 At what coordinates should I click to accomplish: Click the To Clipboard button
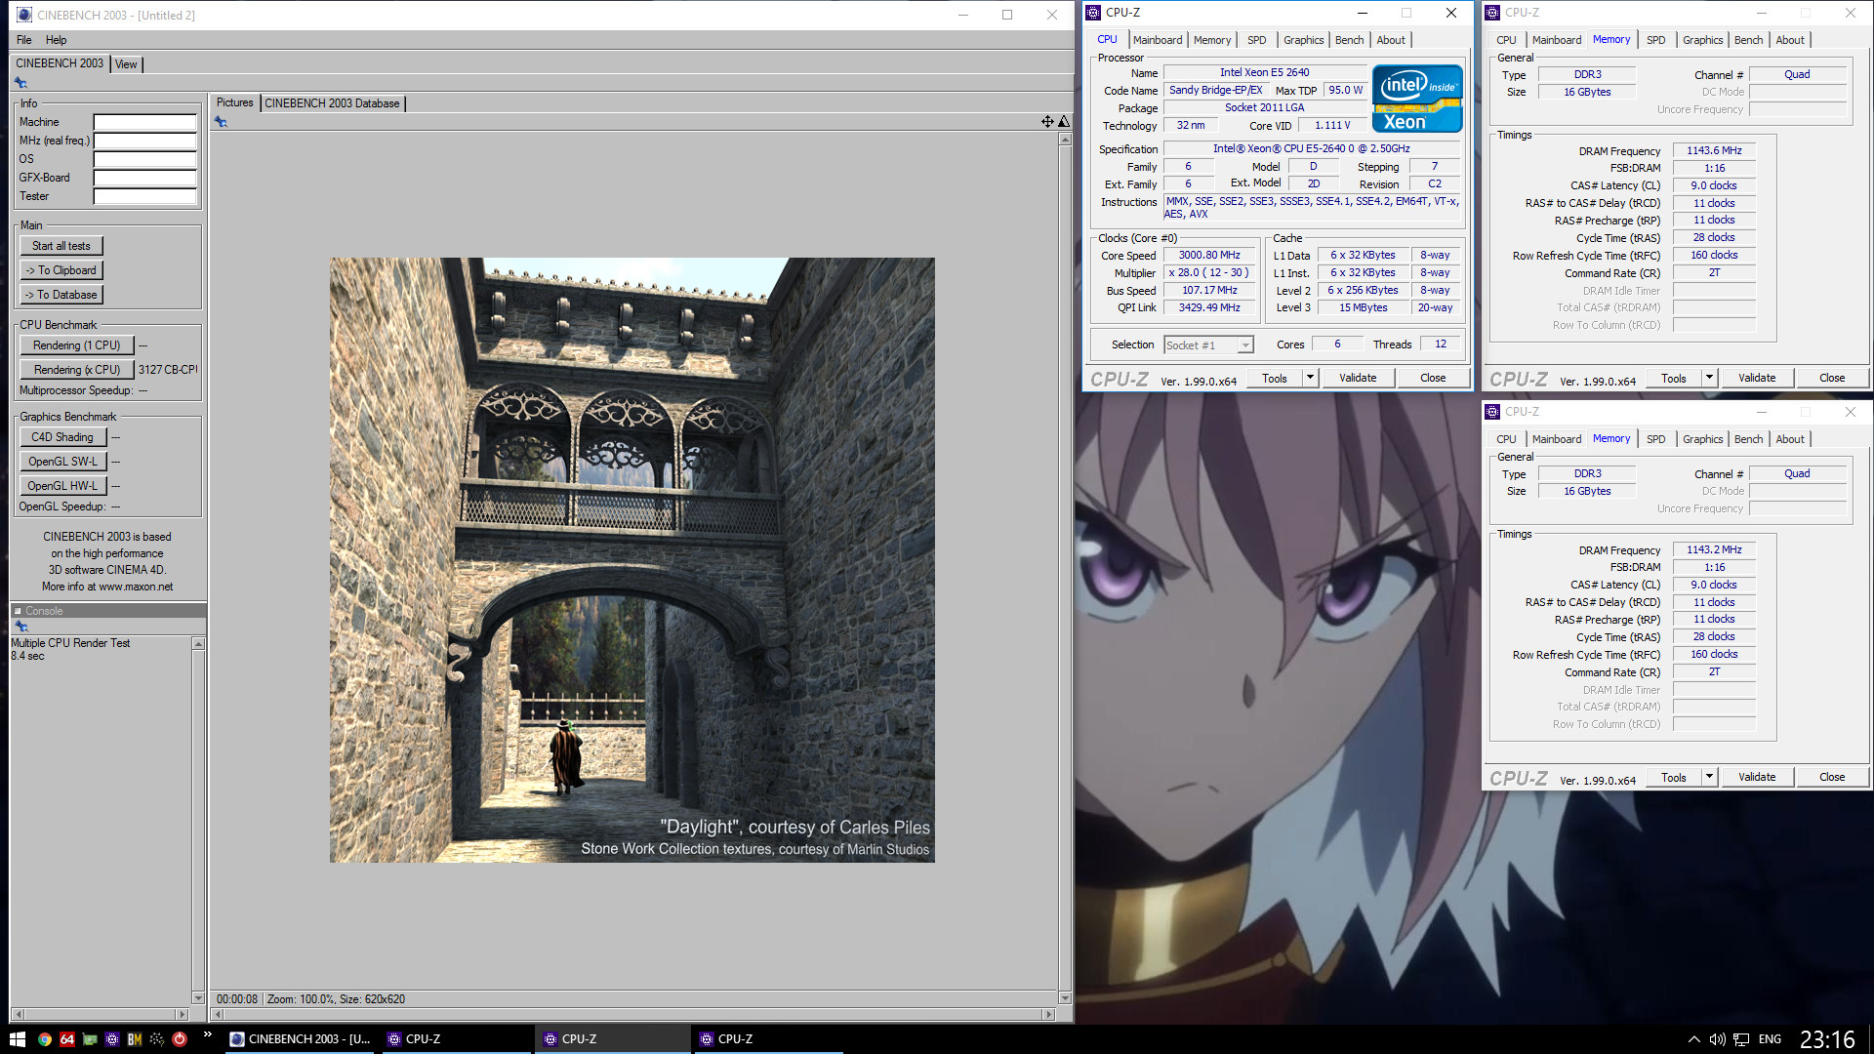[61, 270]
